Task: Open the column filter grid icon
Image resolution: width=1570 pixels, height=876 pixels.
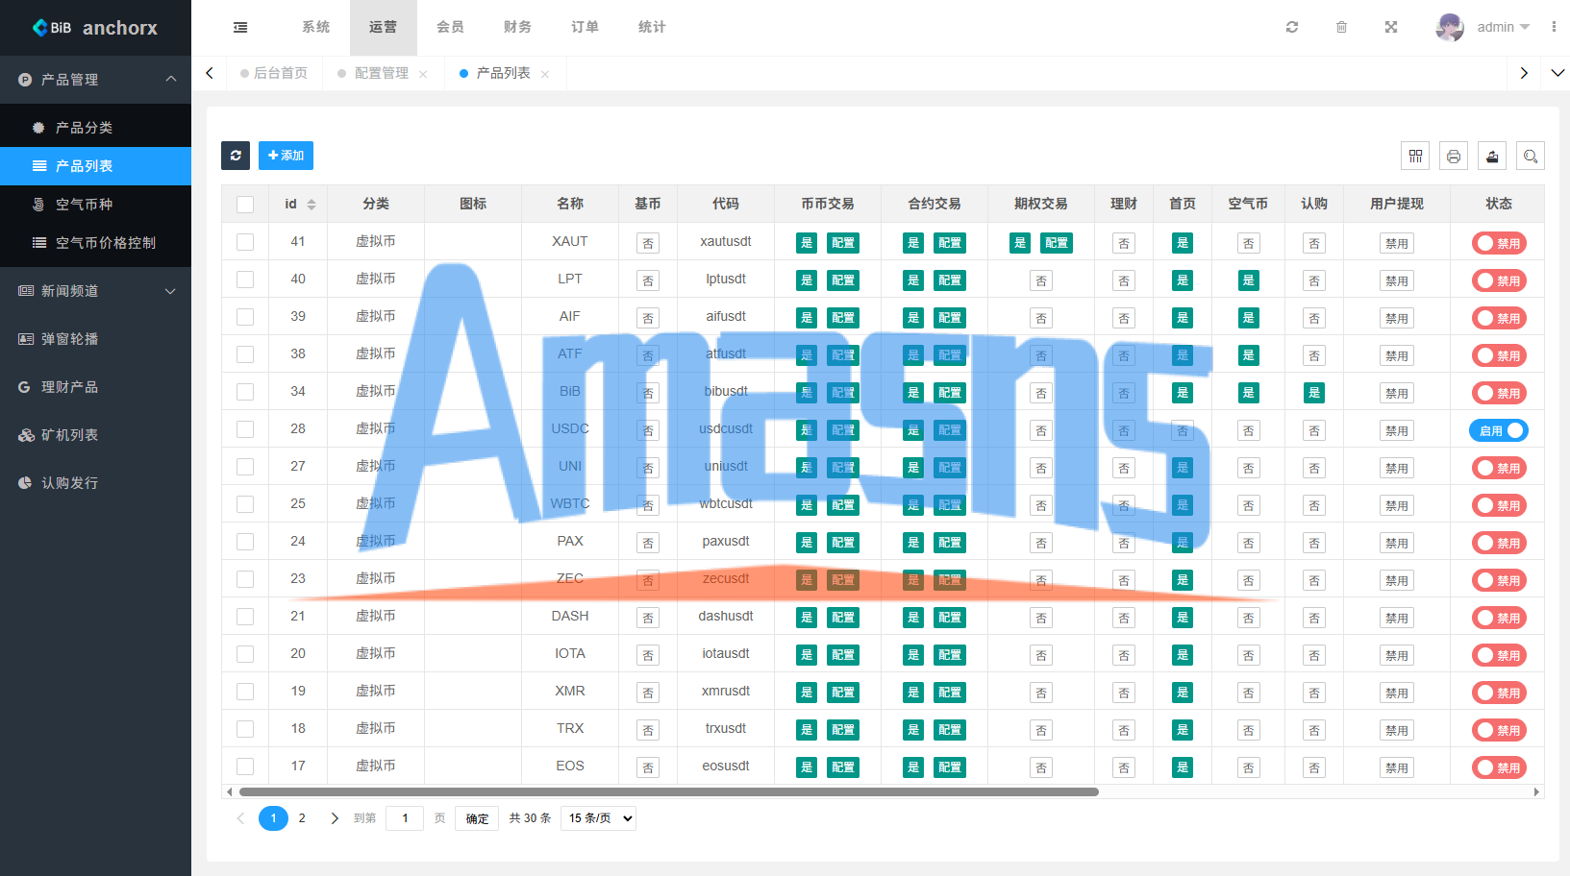Action: coord(1415,156)
